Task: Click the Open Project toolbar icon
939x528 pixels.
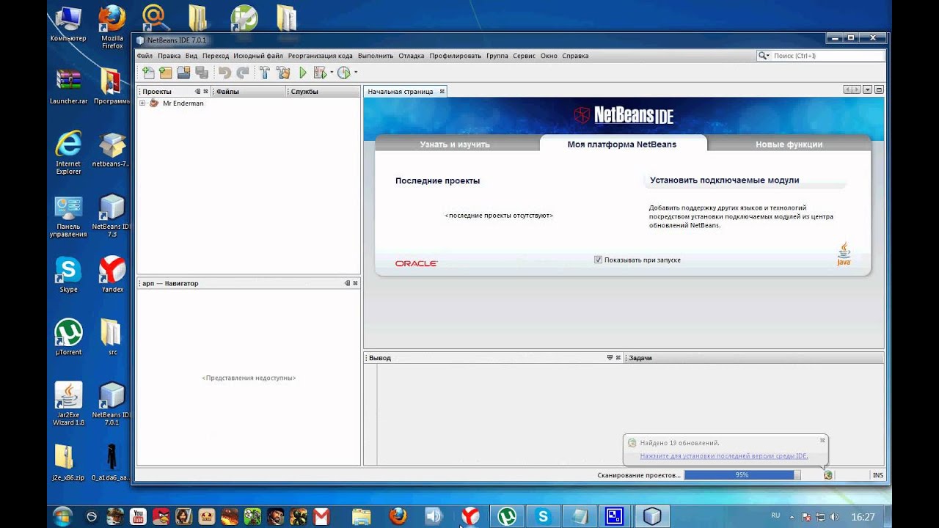Action: click(x=183, y=73)
